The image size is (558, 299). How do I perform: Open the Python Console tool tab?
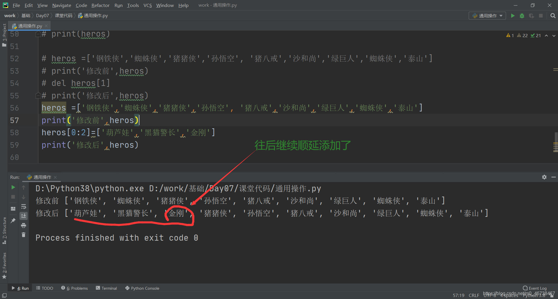[x=142, y=288]
